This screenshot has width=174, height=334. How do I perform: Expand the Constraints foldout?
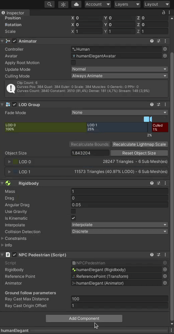[x=2, y=238]
